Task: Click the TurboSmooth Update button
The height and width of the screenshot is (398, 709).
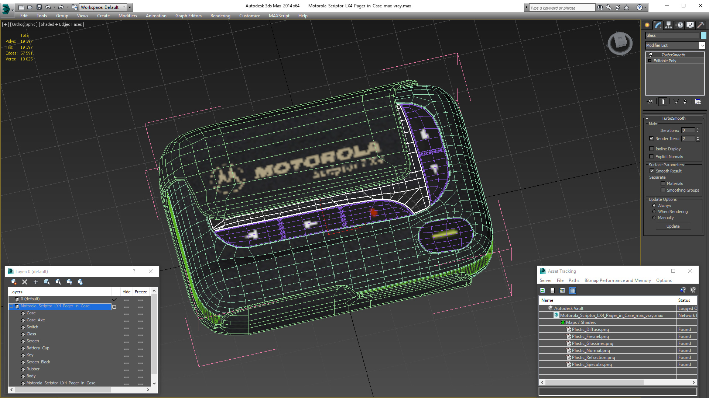Action: point(673,226)
